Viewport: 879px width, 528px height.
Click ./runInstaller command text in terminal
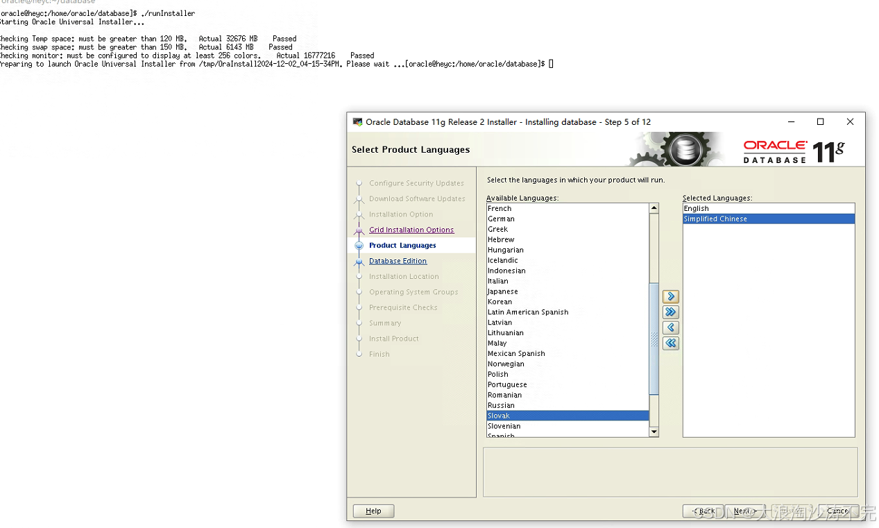tap(168, 13)
